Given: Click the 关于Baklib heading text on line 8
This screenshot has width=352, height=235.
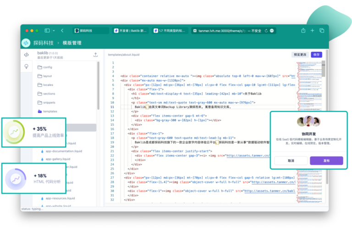Looking at the screenshot, I should pos(253,94).
